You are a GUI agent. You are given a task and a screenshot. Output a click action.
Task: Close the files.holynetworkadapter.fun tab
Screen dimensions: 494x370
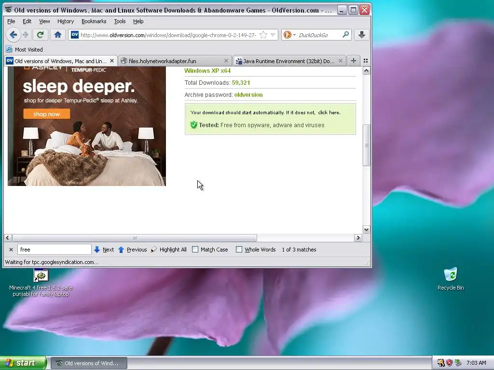pos(226,61)
